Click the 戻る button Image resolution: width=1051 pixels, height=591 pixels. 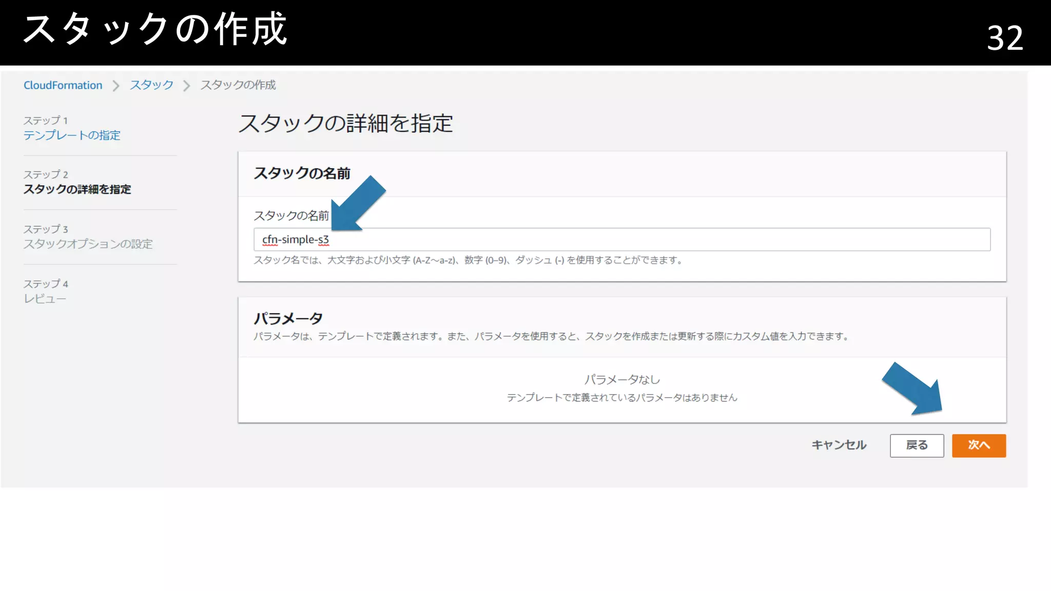pyautogui.click(x=917, y=445)
